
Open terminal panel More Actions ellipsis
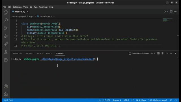pyautogui.click(x=167, y=54)
